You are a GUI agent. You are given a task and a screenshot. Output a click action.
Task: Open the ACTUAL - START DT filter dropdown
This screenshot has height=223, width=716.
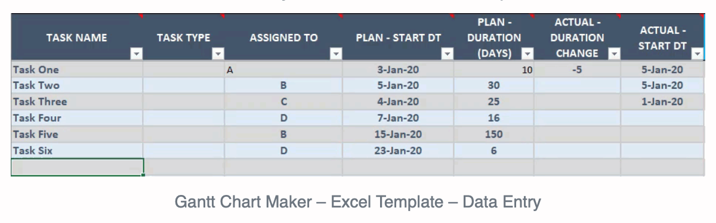point(698,54)
